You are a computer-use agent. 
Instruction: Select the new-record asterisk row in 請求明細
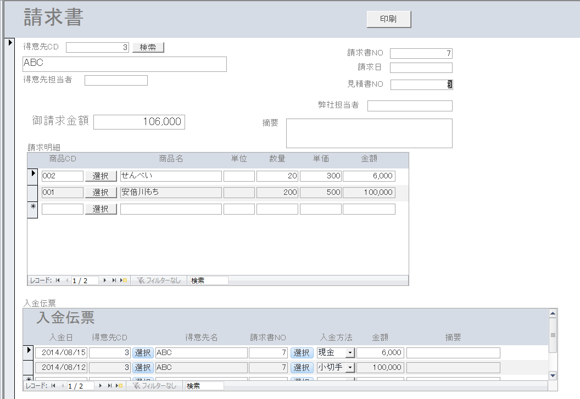point(32,209)
